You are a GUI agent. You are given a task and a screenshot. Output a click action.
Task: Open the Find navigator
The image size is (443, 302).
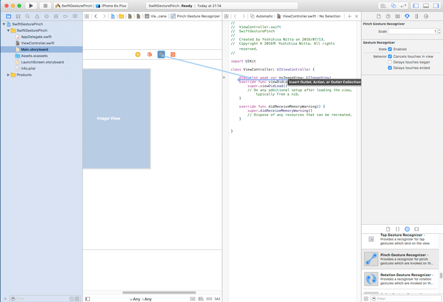tap(27, 16)
